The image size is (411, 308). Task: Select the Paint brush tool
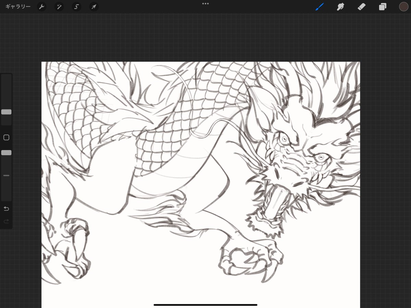click(x=320, y=7)
